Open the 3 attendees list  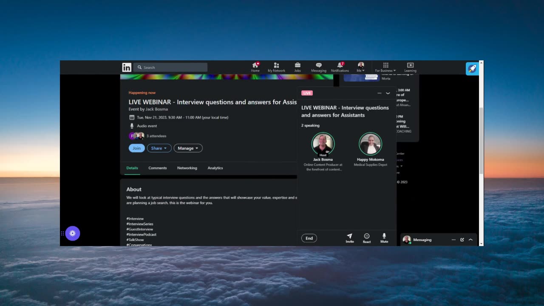156,136
